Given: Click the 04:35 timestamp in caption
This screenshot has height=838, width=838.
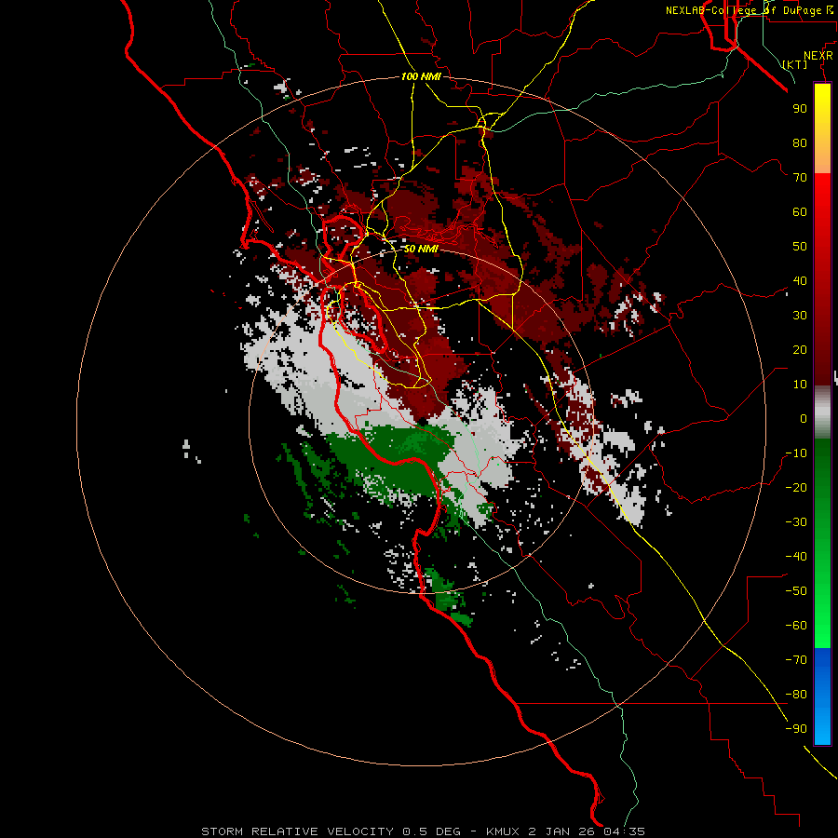Looking at the screenshot, I should point(624,831).
